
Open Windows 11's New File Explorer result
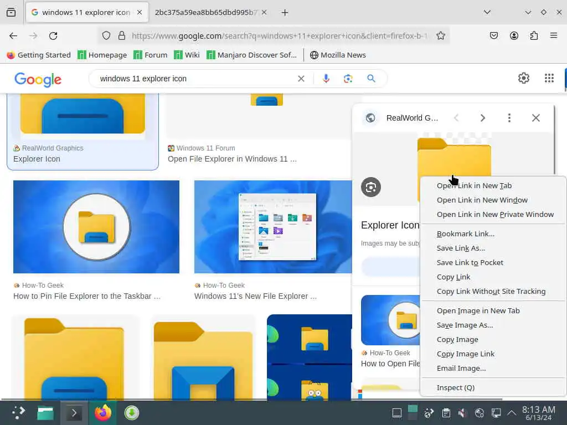pyautogui.click(x=273, y=240)
